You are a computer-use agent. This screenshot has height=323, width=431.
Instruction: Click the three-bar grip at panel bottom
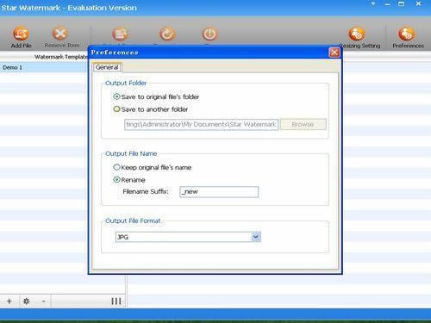click(x=116, y=301)
